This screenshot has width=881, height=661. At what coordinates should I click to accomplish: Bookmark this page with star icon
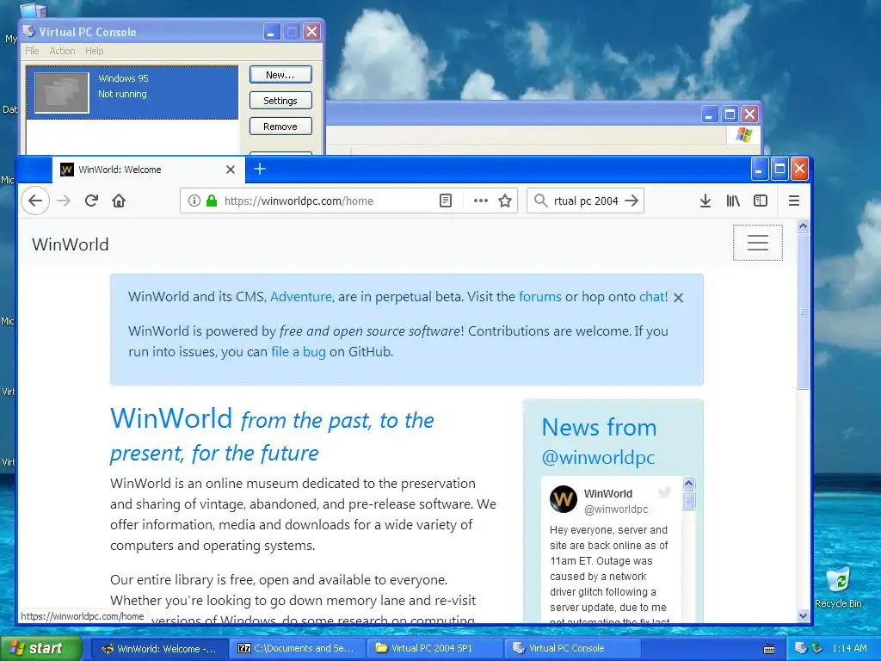[x=505, y=201]
